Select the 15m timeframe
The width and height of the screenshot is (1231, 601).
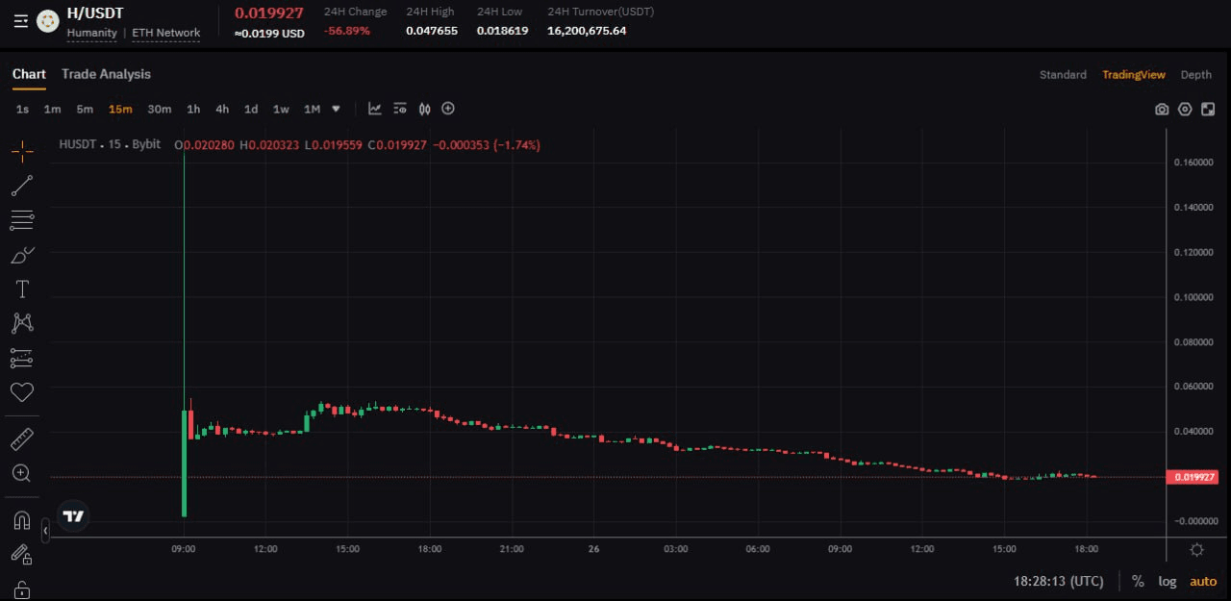(x=120, y=110)
